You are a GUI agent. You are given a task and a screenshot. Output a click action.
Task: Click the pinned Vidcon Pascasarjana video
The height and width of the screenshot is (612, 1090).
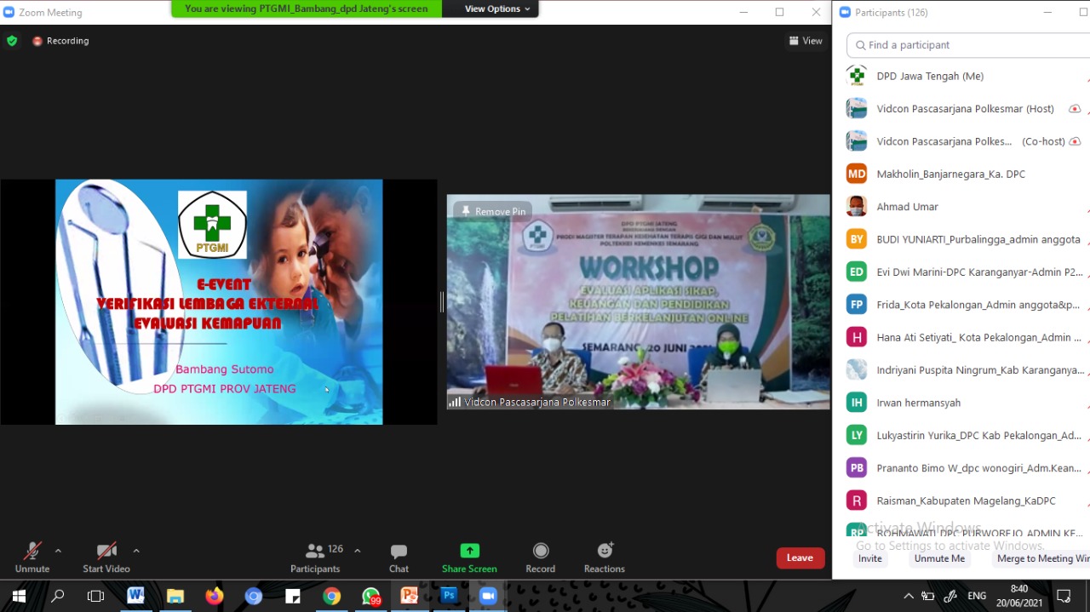point(638,301)
